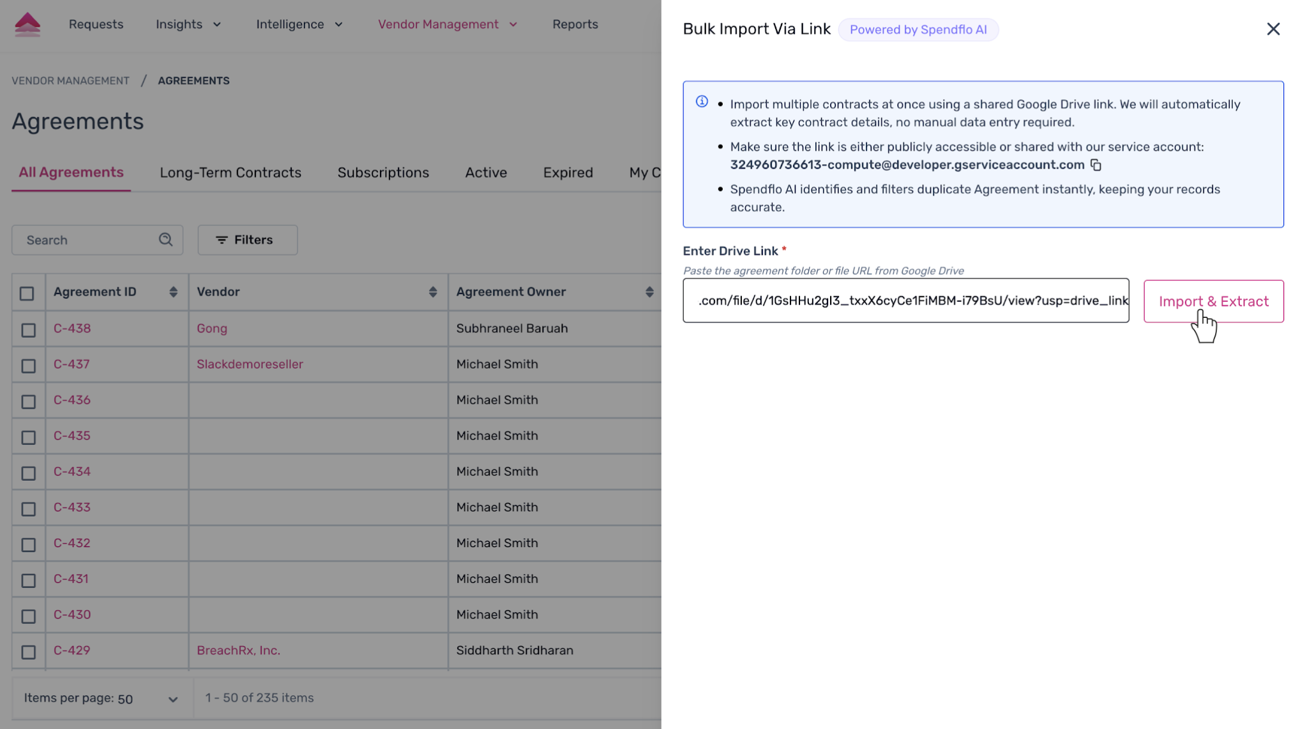Viewport: 1300px width, 729px height.
Task: Open agreement C-430
Action: 72,614
